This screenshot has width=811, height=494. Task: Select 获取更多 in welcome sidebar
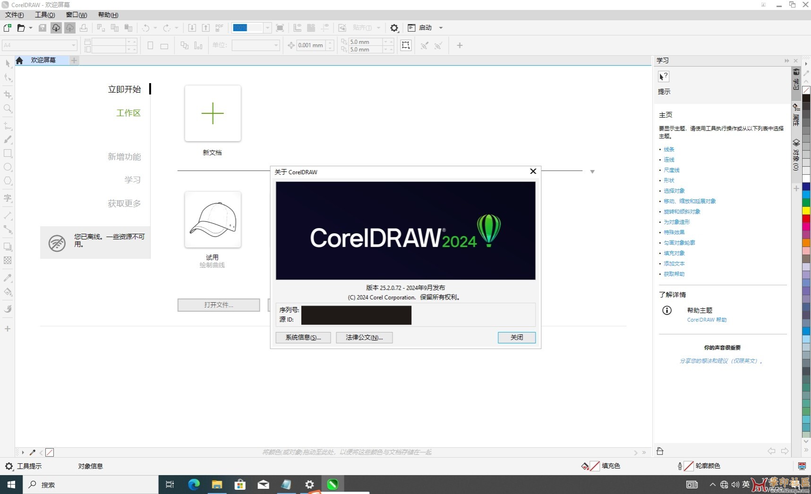click(x=124, y=204)
